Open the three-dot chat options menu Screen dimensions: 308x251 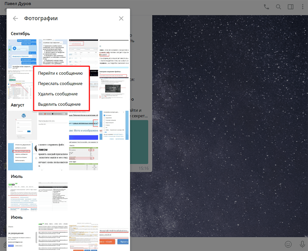(x=302, y=7)
